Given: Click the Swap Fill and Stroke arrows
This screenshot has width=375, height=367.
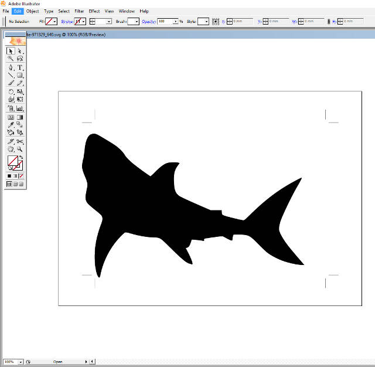Looking at the screenshot, I should 21,157.
